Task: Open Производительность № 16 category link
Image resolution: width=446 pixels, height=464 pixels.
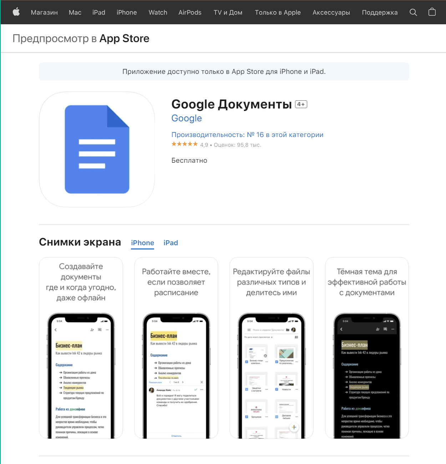Action: click(x=247, y=135)
